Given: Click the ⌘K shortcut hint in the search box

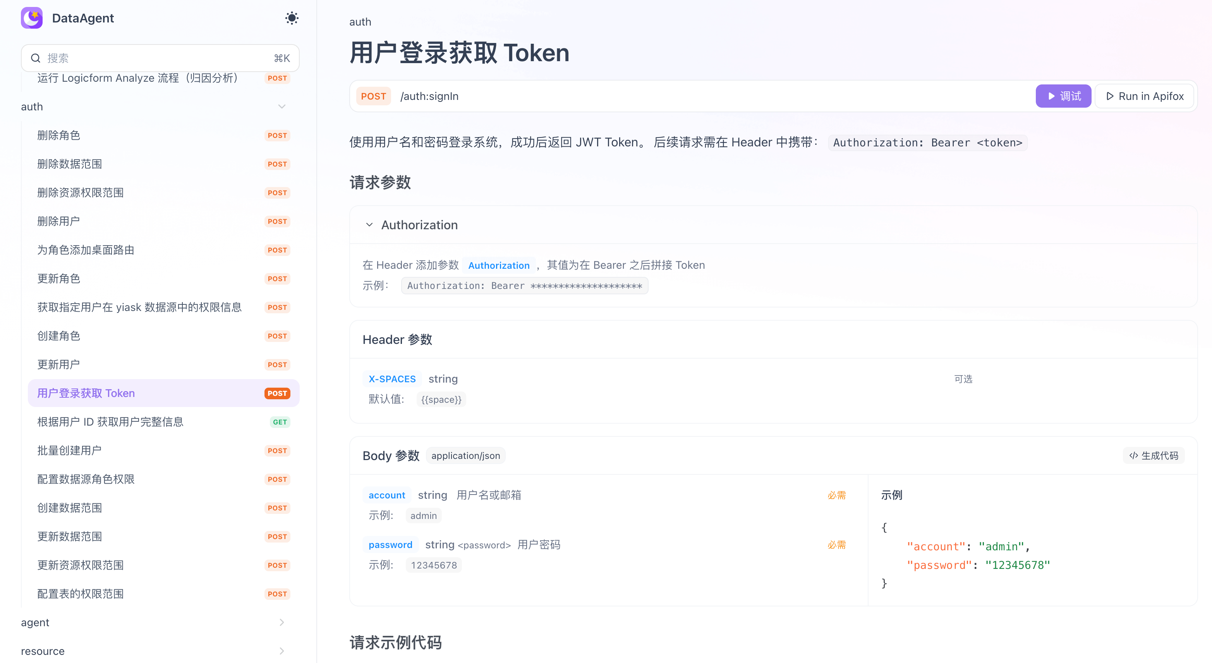Looking at the screenshot, I should coord(282,58).
